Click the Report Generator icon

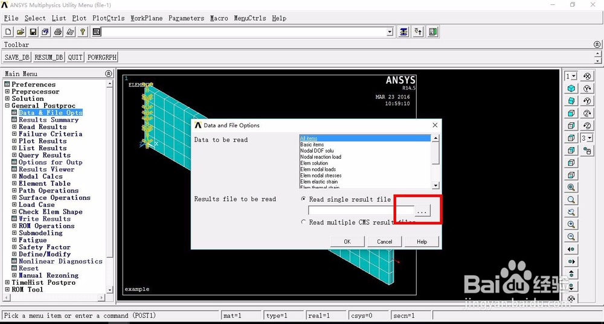pyautogui.click(x=70, y=32)
